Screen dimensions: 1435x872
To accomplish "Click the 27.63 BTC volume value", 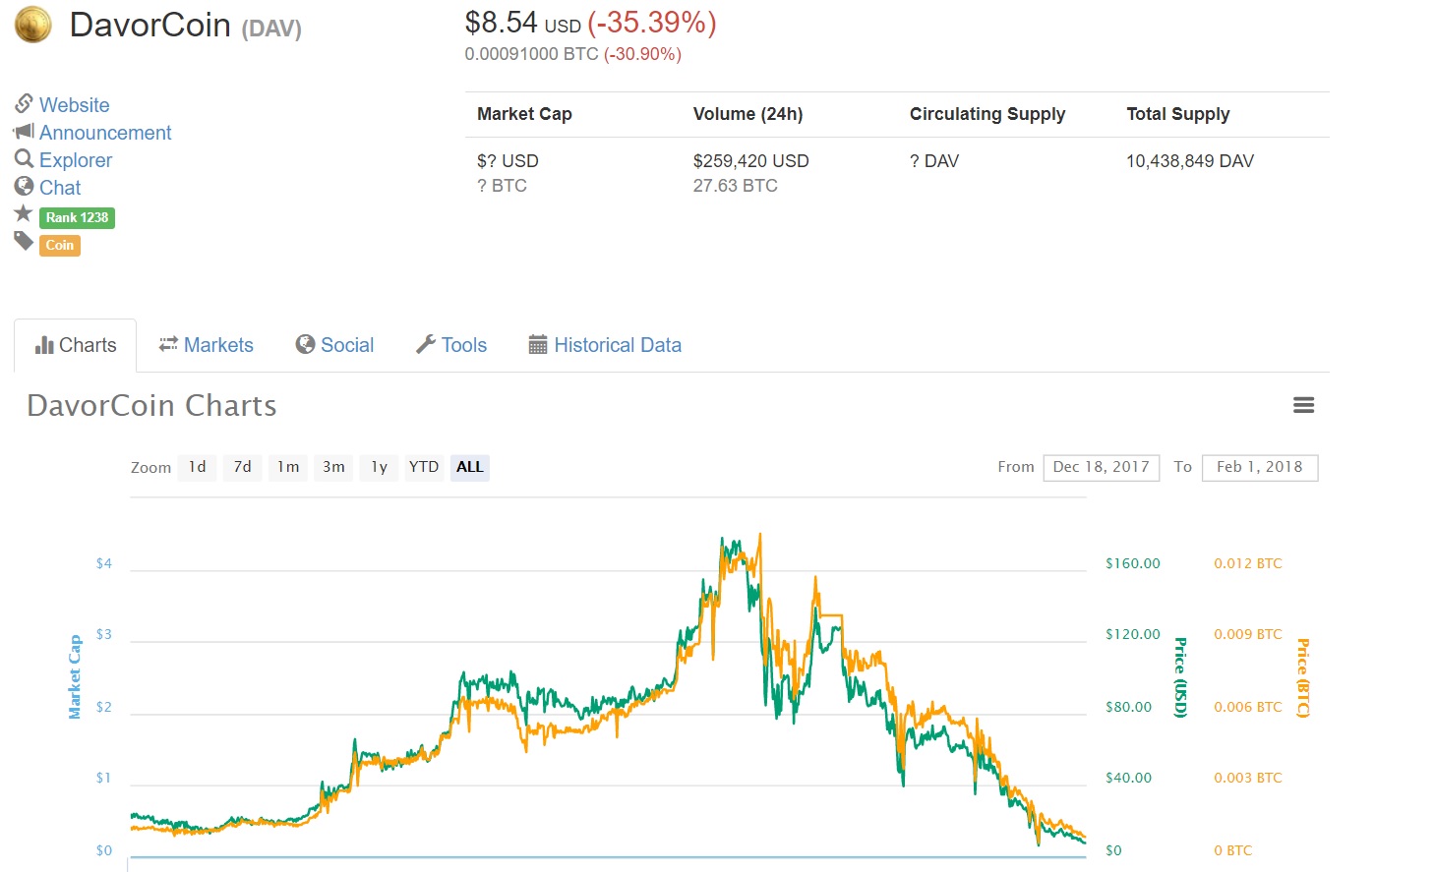I will 736,186.
